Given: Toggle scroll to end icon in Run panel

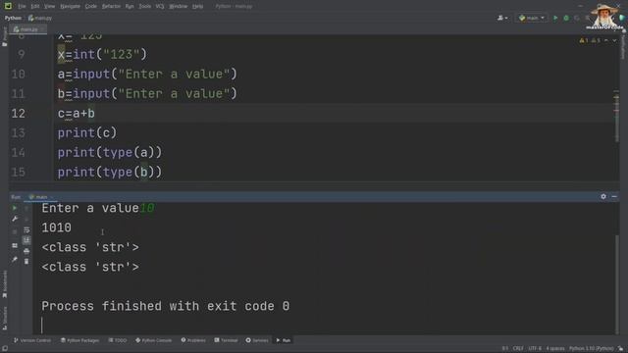Looking at the screenshot, I should pos(26,240).
